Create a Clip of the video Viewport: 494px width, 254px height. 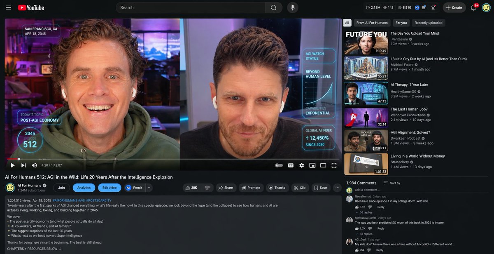300,188
